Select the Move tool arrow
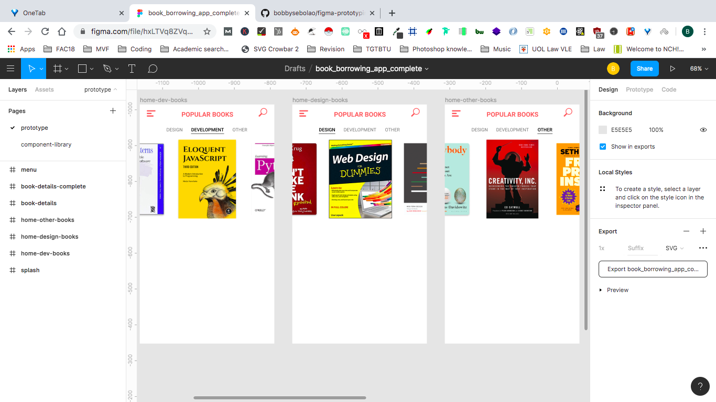 click(x=31, y=69)
